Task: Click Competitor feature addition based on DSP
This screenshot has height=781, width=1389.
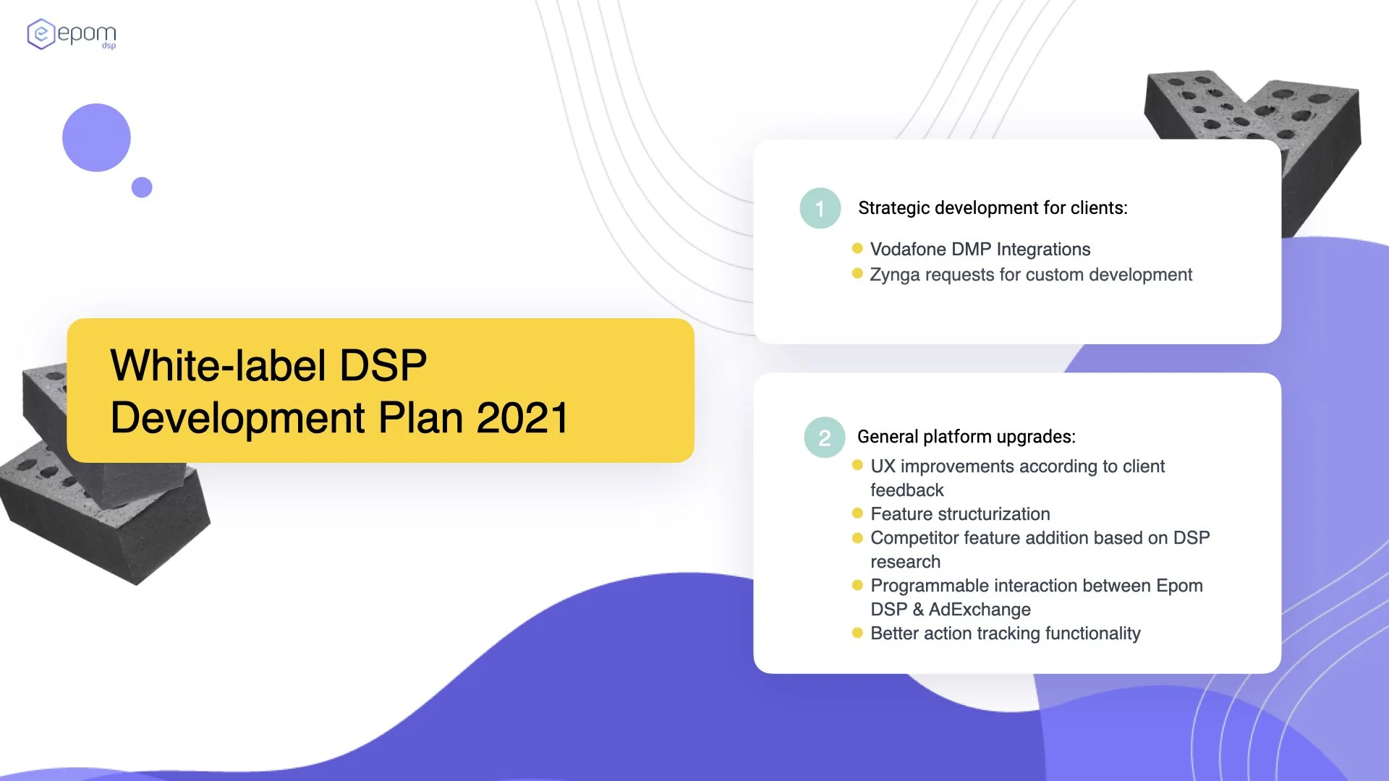Action: point(1040,538)
